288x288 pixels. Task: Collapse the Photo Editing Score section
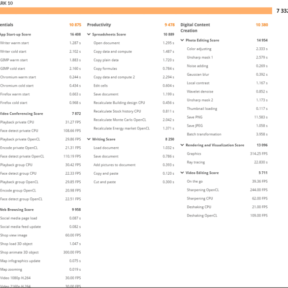(182, 40)
